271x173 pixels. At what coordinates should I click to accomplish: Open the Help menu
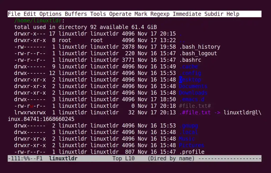[x=233, y=14]
